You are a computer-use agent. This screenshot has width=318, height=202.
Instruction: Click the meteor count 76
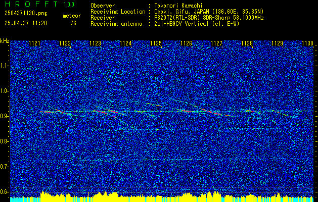pyautogui.click(x=73, y=23)
